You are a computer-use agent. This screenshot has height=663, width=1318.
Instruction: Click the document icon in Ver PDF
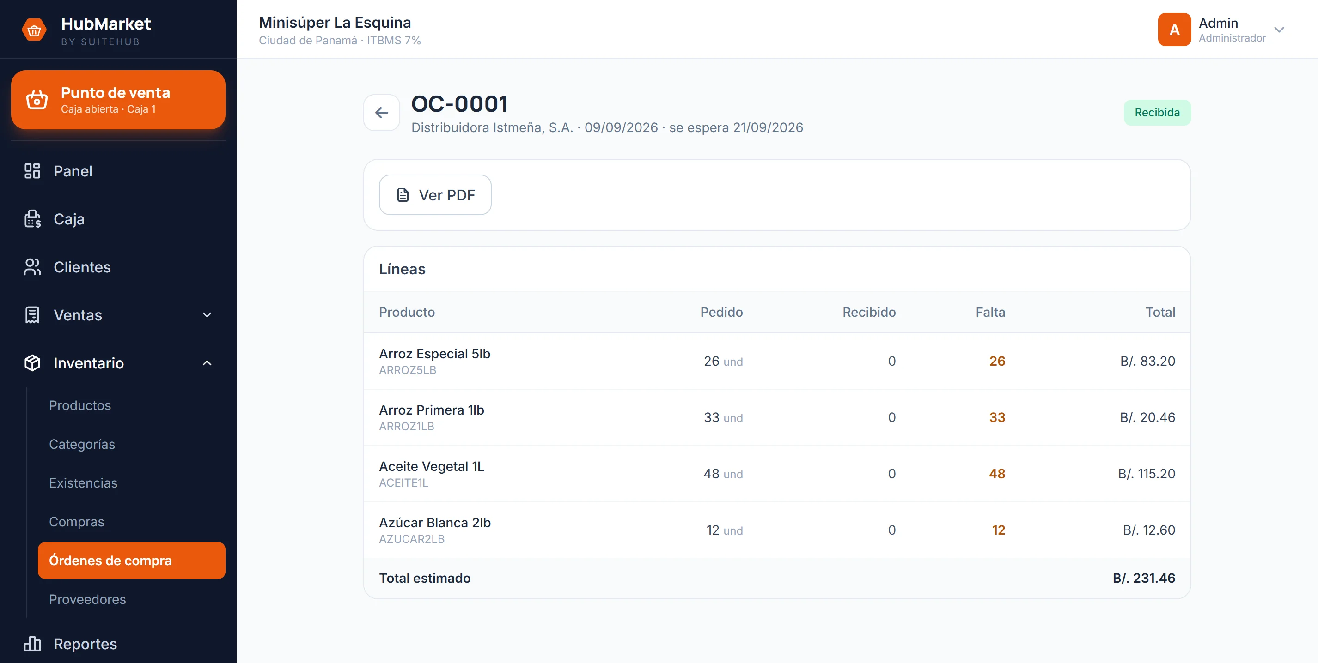(403, 195)
